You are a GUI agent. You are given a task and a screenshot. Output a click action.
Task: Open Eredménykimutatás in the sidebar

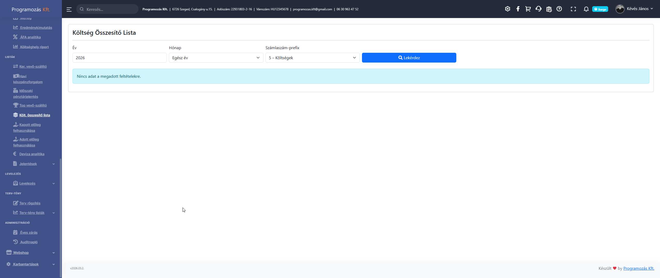tap(36, 28)
